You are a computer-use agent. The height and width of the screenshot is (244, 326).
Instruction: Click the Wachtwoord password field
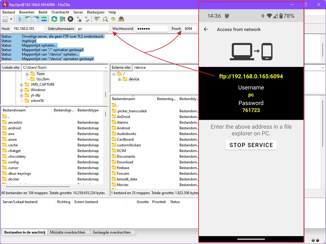[x=152, y=29]
